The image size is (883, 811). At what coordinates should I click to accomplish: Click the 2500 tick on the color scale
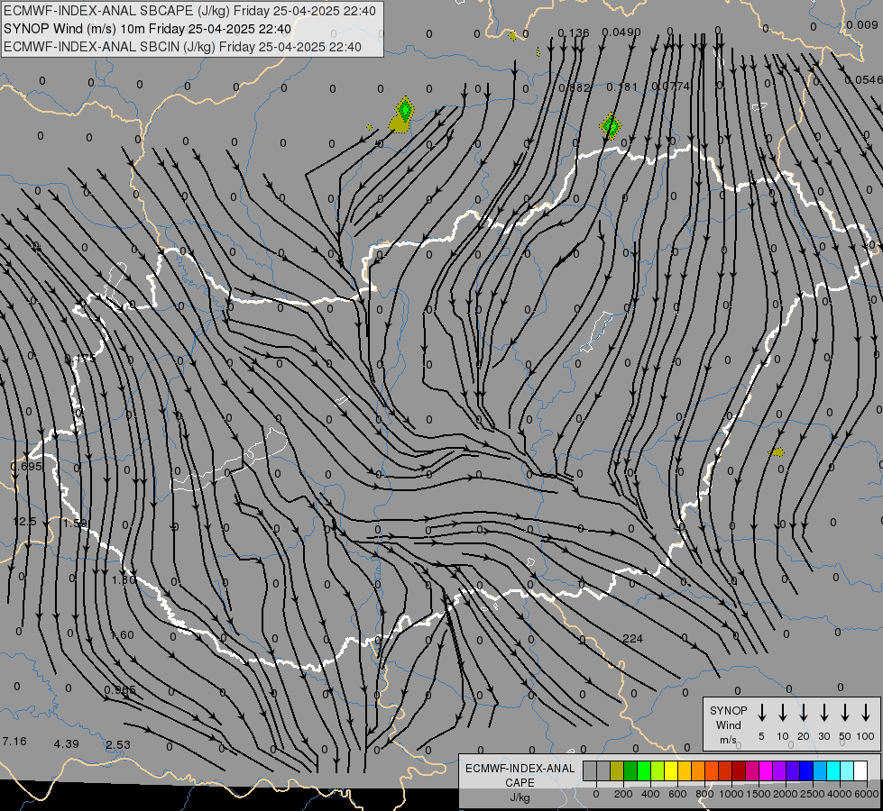click(x=813, y=794)
